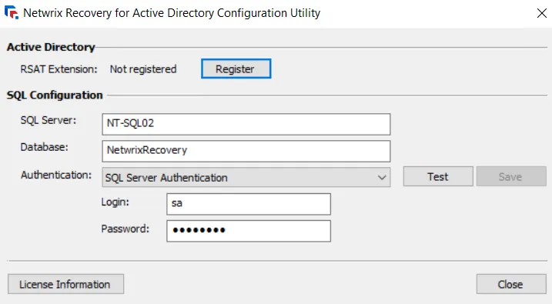
Task: Click the 'Authentication:' label
Action: [56, 175]
